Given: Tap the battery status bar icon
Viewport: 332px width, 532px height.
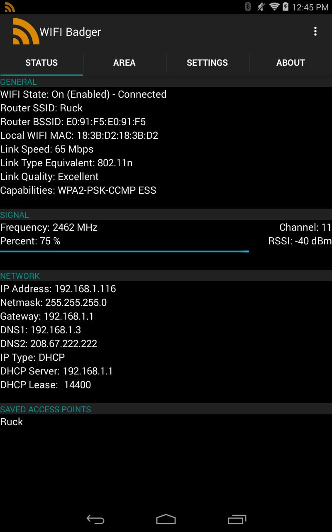Looking at the screenshot, I should point(286,7).
